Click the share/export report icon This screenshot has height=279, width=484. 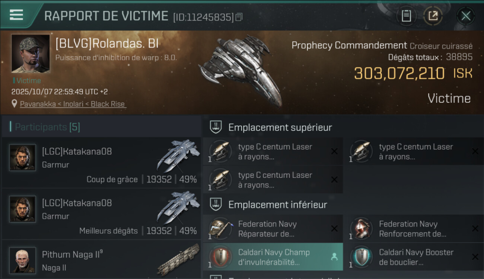(x=433, y=16)
